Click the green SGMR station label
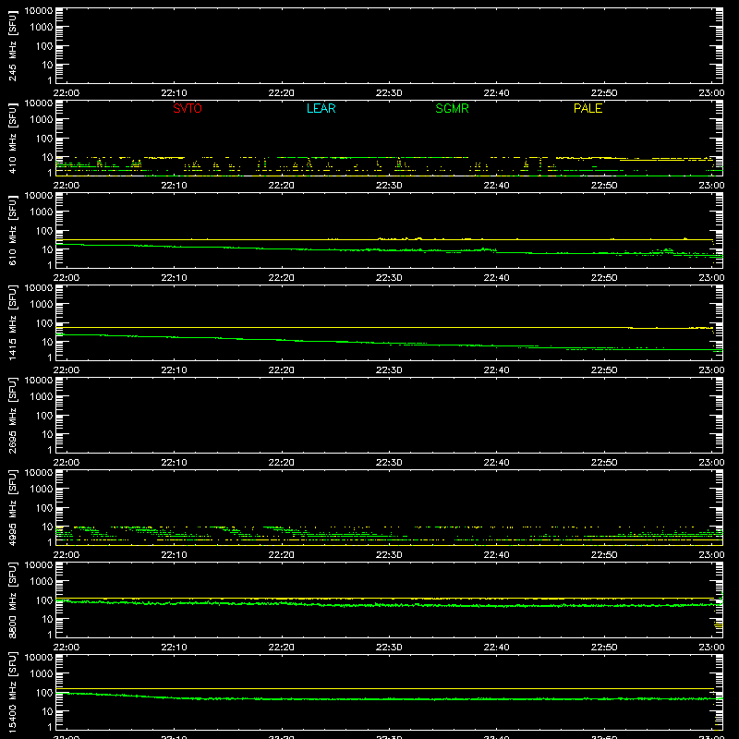Screen dimensions: 739x739 coord(452,108)
